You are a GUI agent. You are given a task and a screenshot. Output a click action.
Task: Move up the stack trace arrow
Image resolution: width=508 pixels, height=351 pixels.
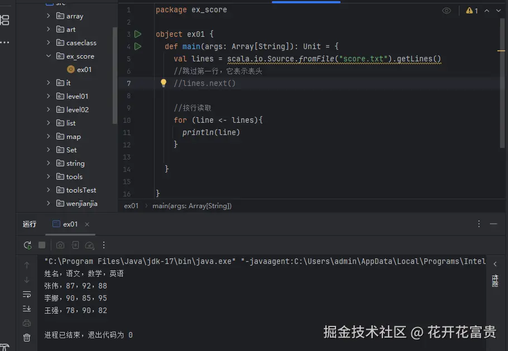(27, 265)
